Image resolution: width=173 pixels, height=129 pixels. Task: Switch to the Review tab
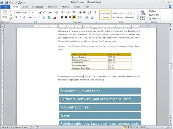(77, 7)
